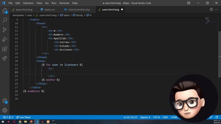Viewport: 221px width, 124px height.
Task: Open Chrome from the taskbar
Action: (x=20, y=122)
